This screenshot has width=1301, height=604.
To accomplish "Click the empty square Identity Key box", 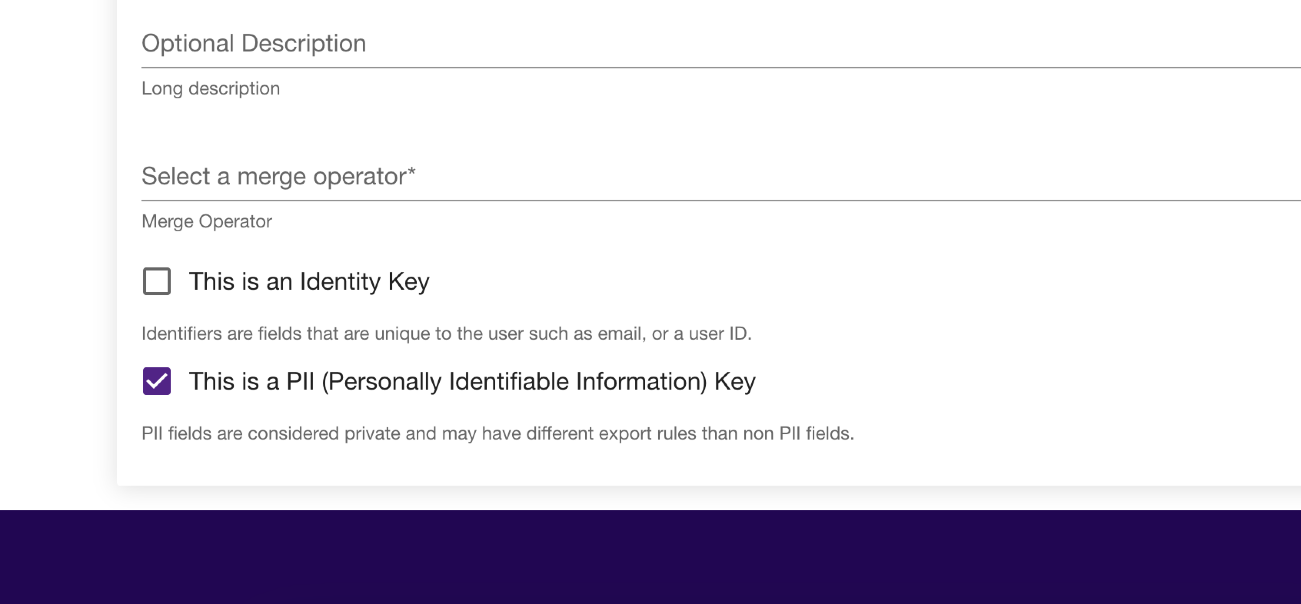I will (156, 281).
